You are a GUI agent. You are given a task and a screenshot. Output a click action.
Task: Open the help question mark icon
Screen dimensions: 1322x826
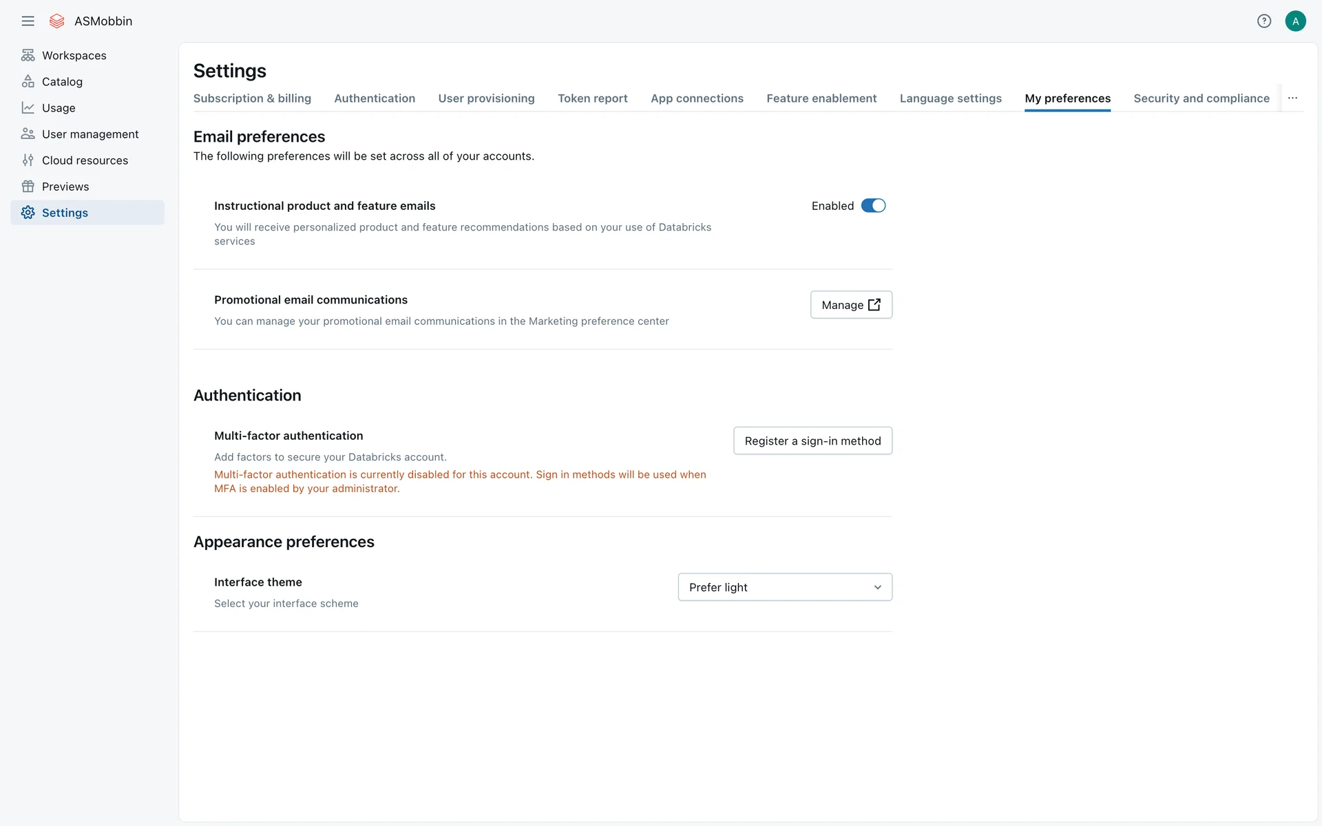(1263, 21)
